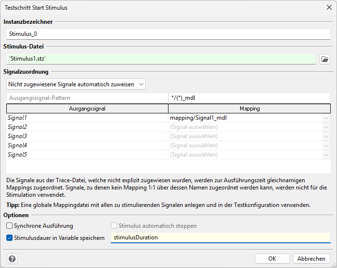Uncheck Stimulusdauer in Variable speichern
337x268 pixels.
pyautogui.click(x=10, y=238)
